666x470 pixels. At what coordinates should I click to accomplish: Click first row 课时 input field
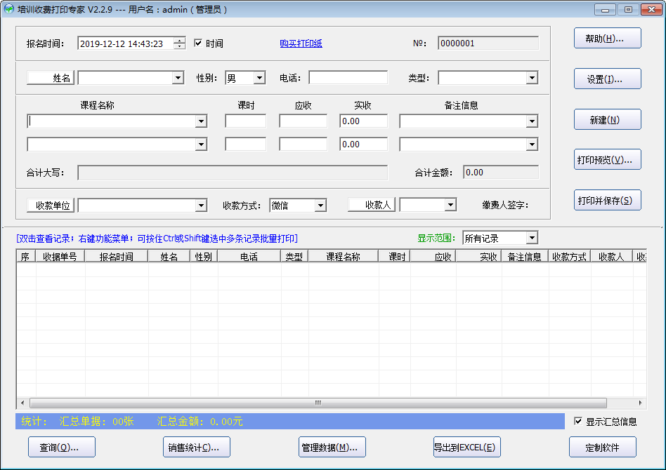pos(245,121)
